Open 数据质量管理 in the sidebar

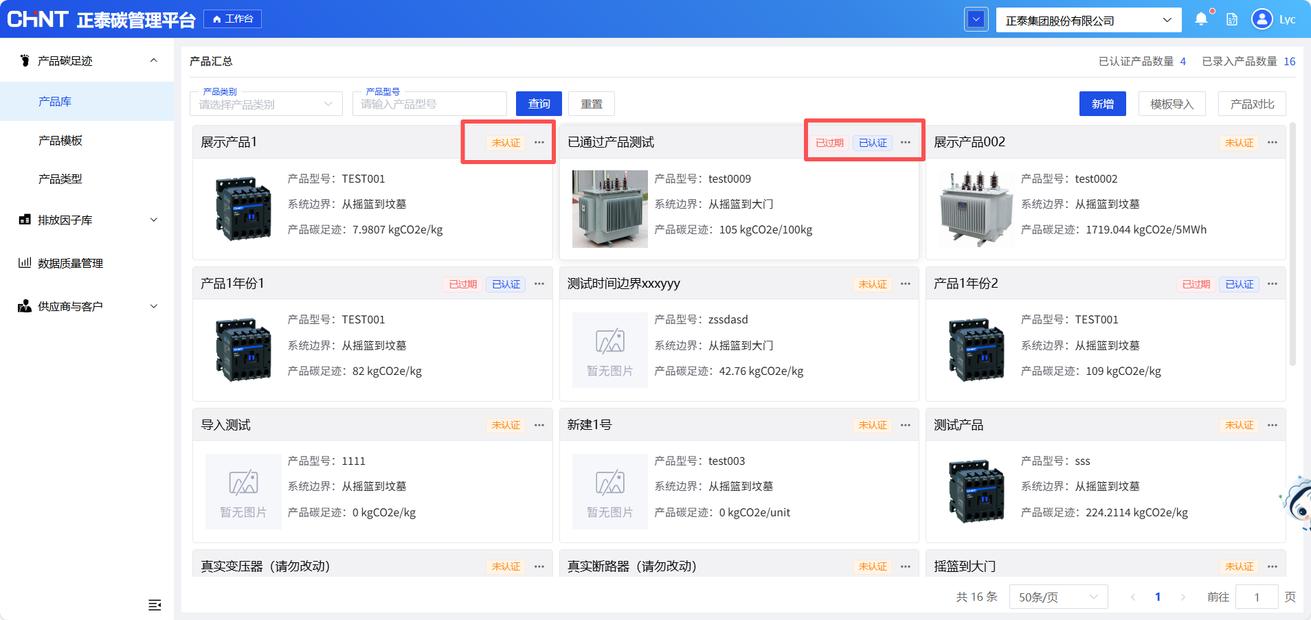87,263
